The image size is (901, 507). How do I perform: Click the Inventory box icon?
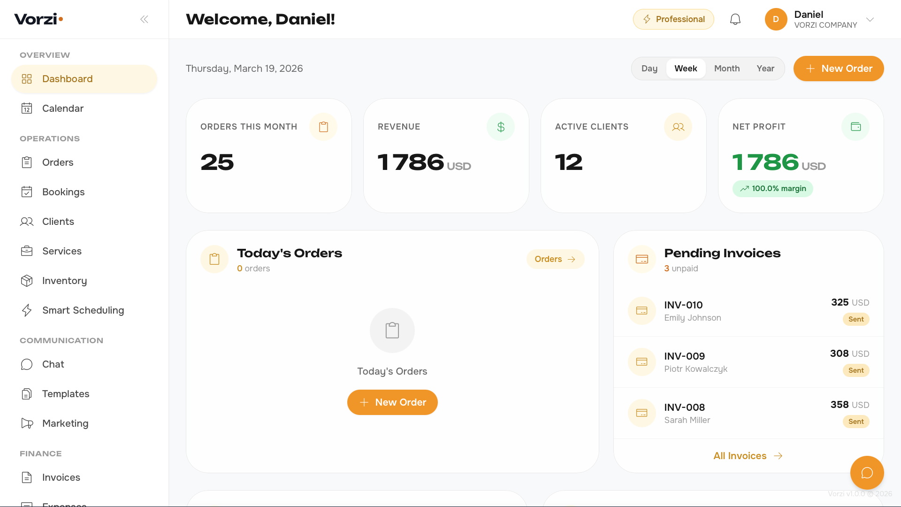pos(27,281)
